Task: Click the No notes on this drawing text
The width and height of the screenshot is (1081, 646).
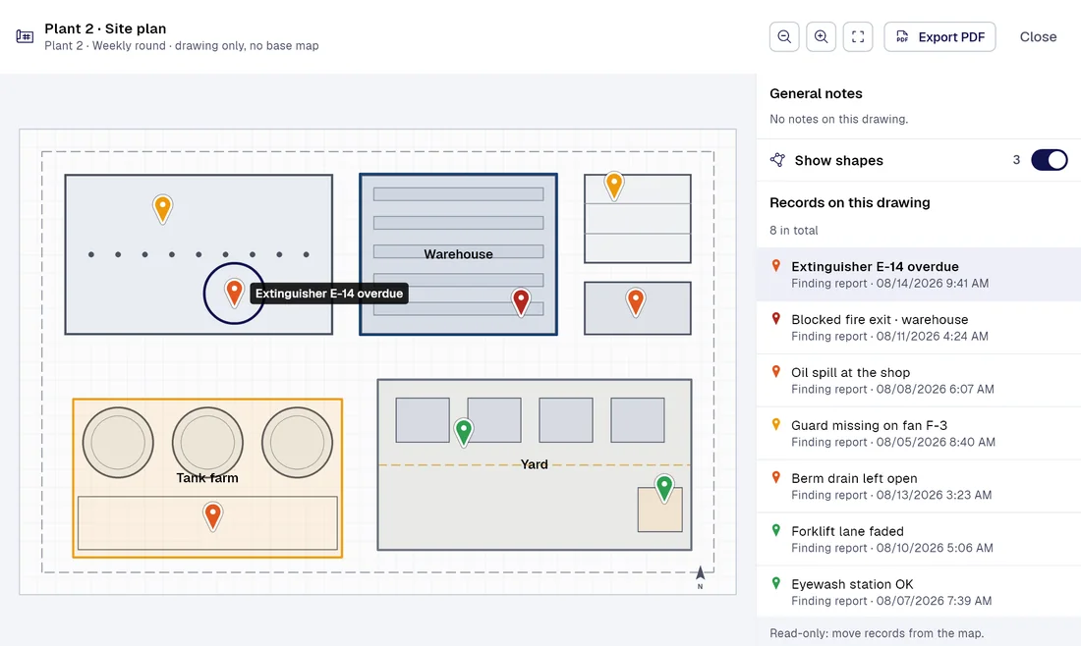Action: (838, 119)
